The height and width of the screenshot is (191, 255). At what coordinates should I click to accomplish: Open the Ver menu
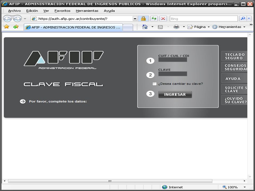coord(46,11)
